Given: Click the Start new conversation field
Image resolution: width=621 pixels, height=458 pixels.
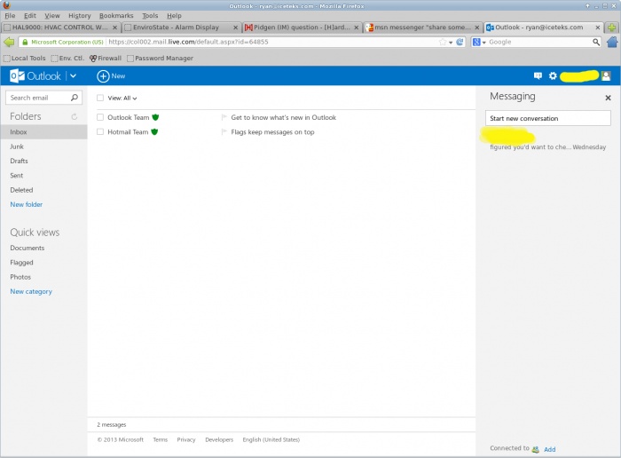Looking at the screenshot, I should tap(547, 118).
